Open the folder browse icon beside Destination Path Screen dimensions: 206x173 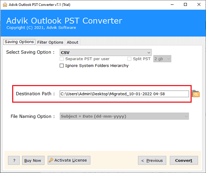pos(196,93)
